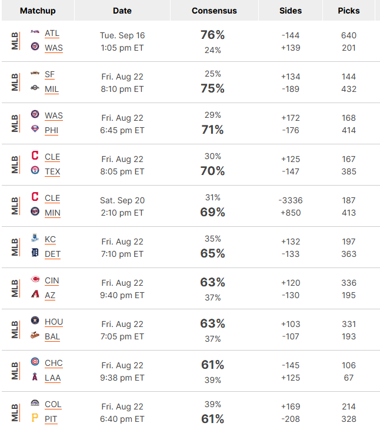Open the LAA team link
Image resolution: width=380 pixels, height=436 pixels.
(x=53, y=378)
